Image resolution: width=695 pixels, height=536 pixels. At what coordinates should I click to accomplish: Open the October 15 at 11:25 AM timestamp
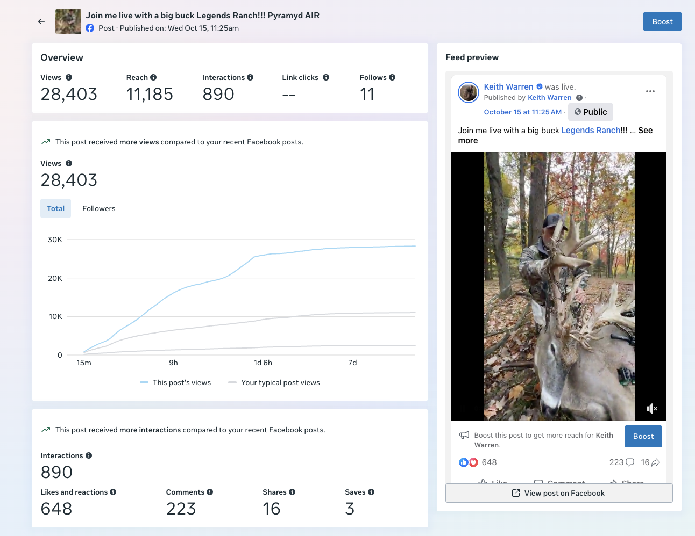tap(523, 112)
